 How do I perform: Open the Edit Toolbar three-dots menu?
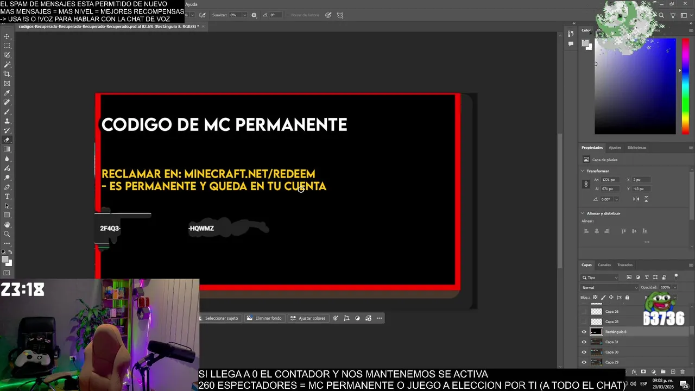click(7, 243)
